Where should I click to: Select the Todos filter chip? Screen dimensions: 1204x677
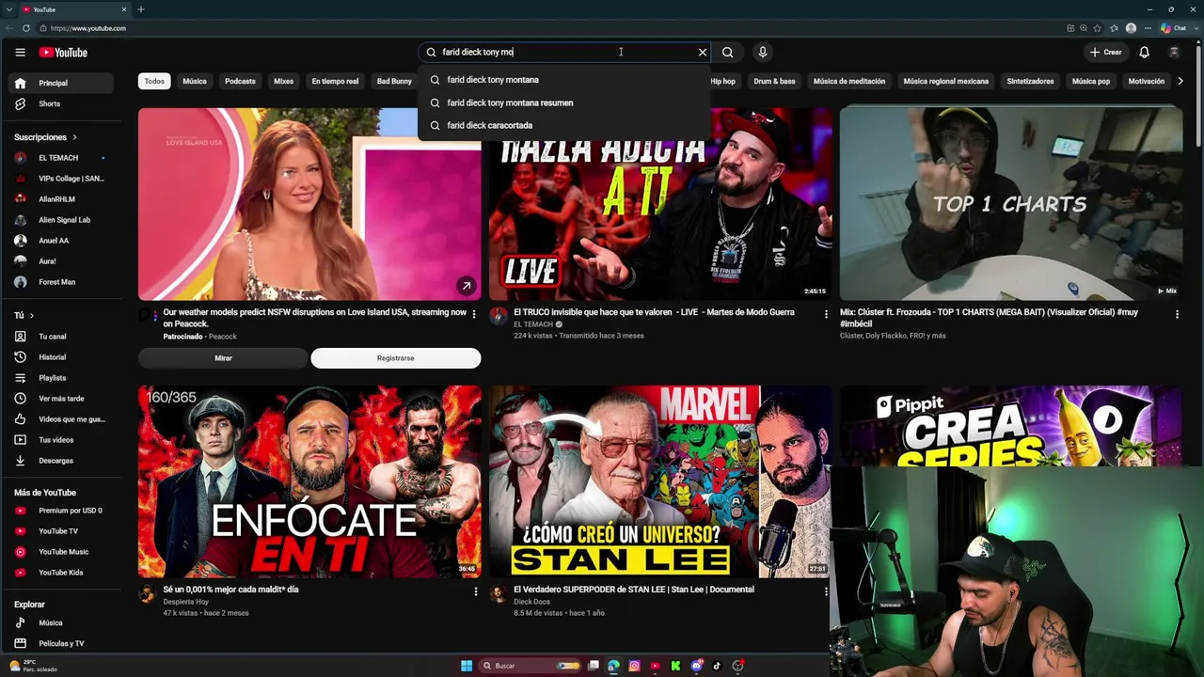(154, 81)
